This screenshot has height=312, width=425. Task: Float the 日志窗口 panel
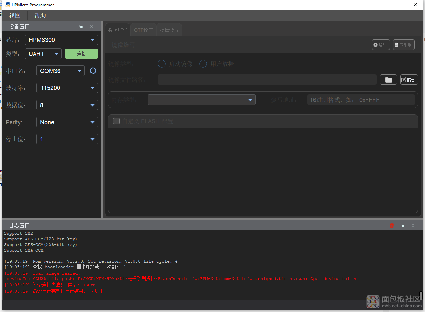tap(402, 225)
